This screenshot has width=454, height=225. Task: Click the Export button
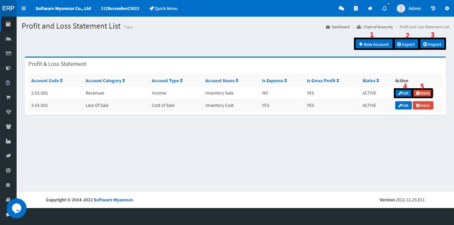[406, 44]
